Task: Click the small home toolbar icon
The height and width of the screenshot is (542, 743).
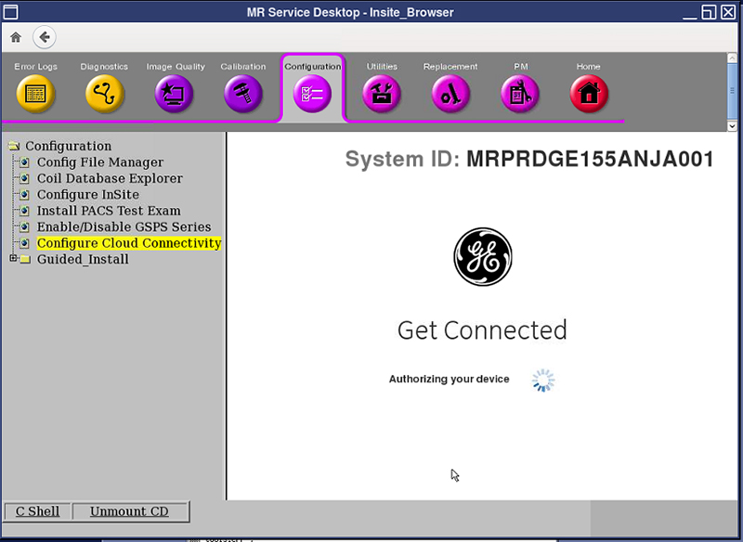Action: [x=16, y=37]
